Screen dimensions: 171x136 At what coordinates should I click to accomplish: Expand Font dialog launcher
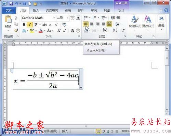point(79,36)
